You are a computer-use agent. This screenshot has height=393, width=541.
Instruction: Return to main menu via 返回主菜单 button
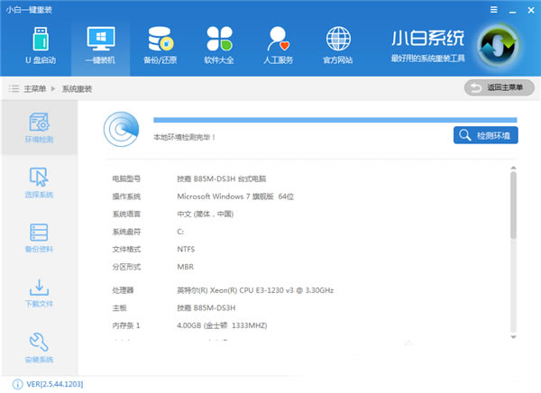coord(492,87)
